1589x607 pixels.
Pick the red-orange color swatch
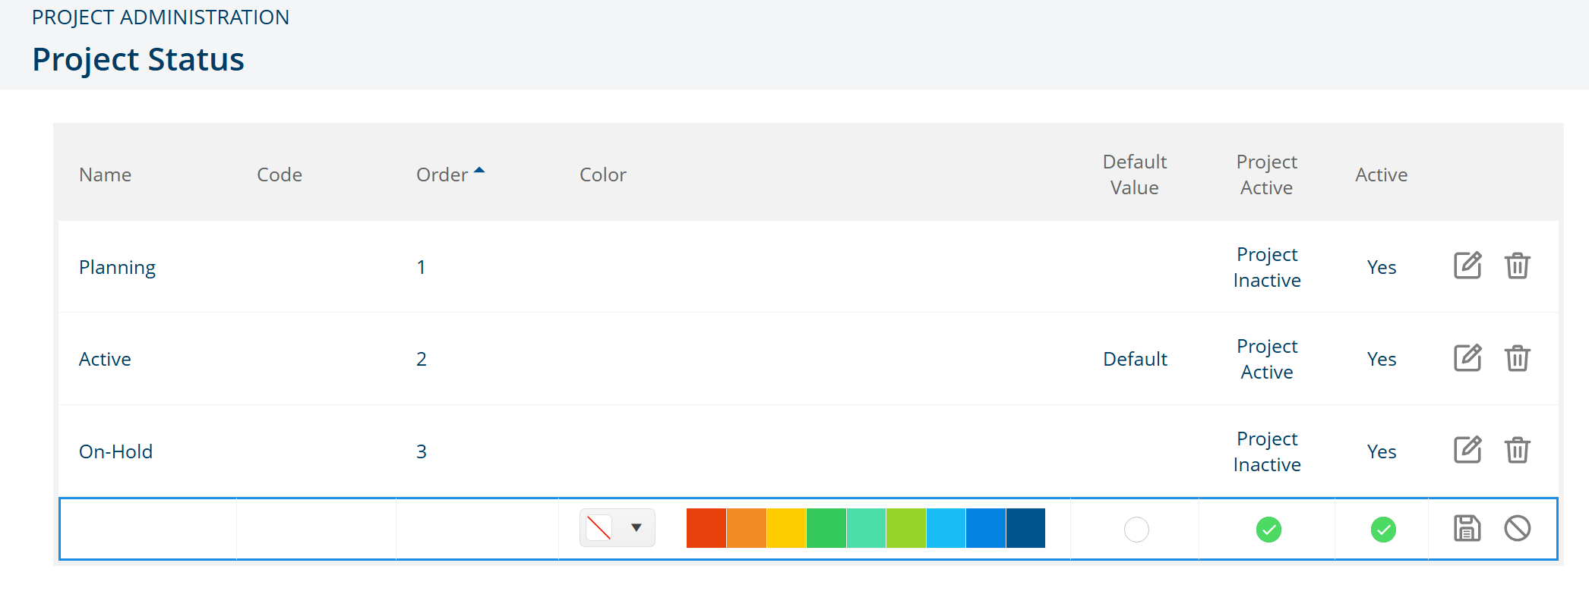point(706,528)
